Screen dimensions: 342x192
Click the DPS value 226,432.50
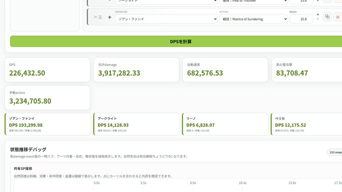pos(27,73)
